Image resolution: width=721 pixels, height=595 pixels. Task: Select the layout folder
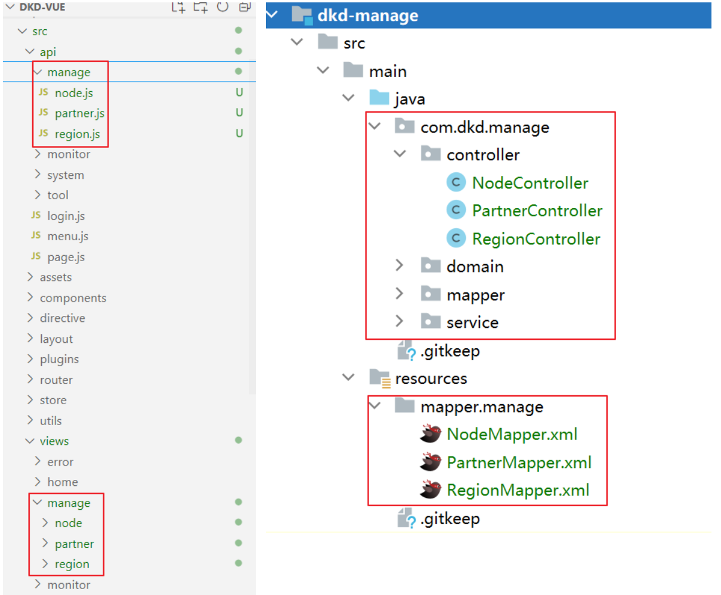click(x=56, y=339)
